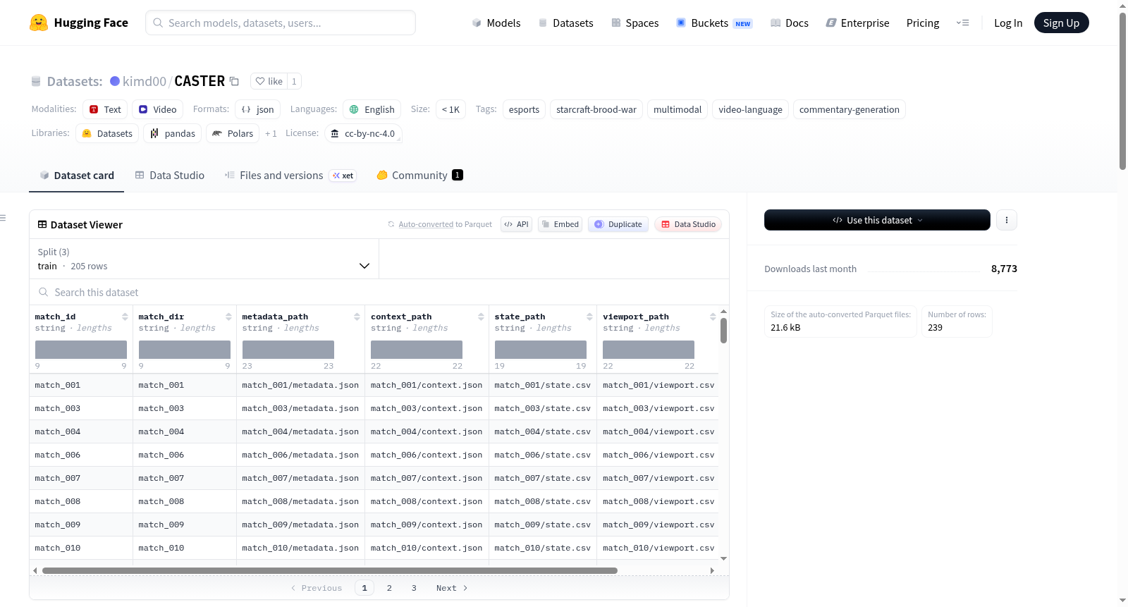This screenshot has height=607, width=1128.
Task: Click the English language tag
Action: [372, 109]
